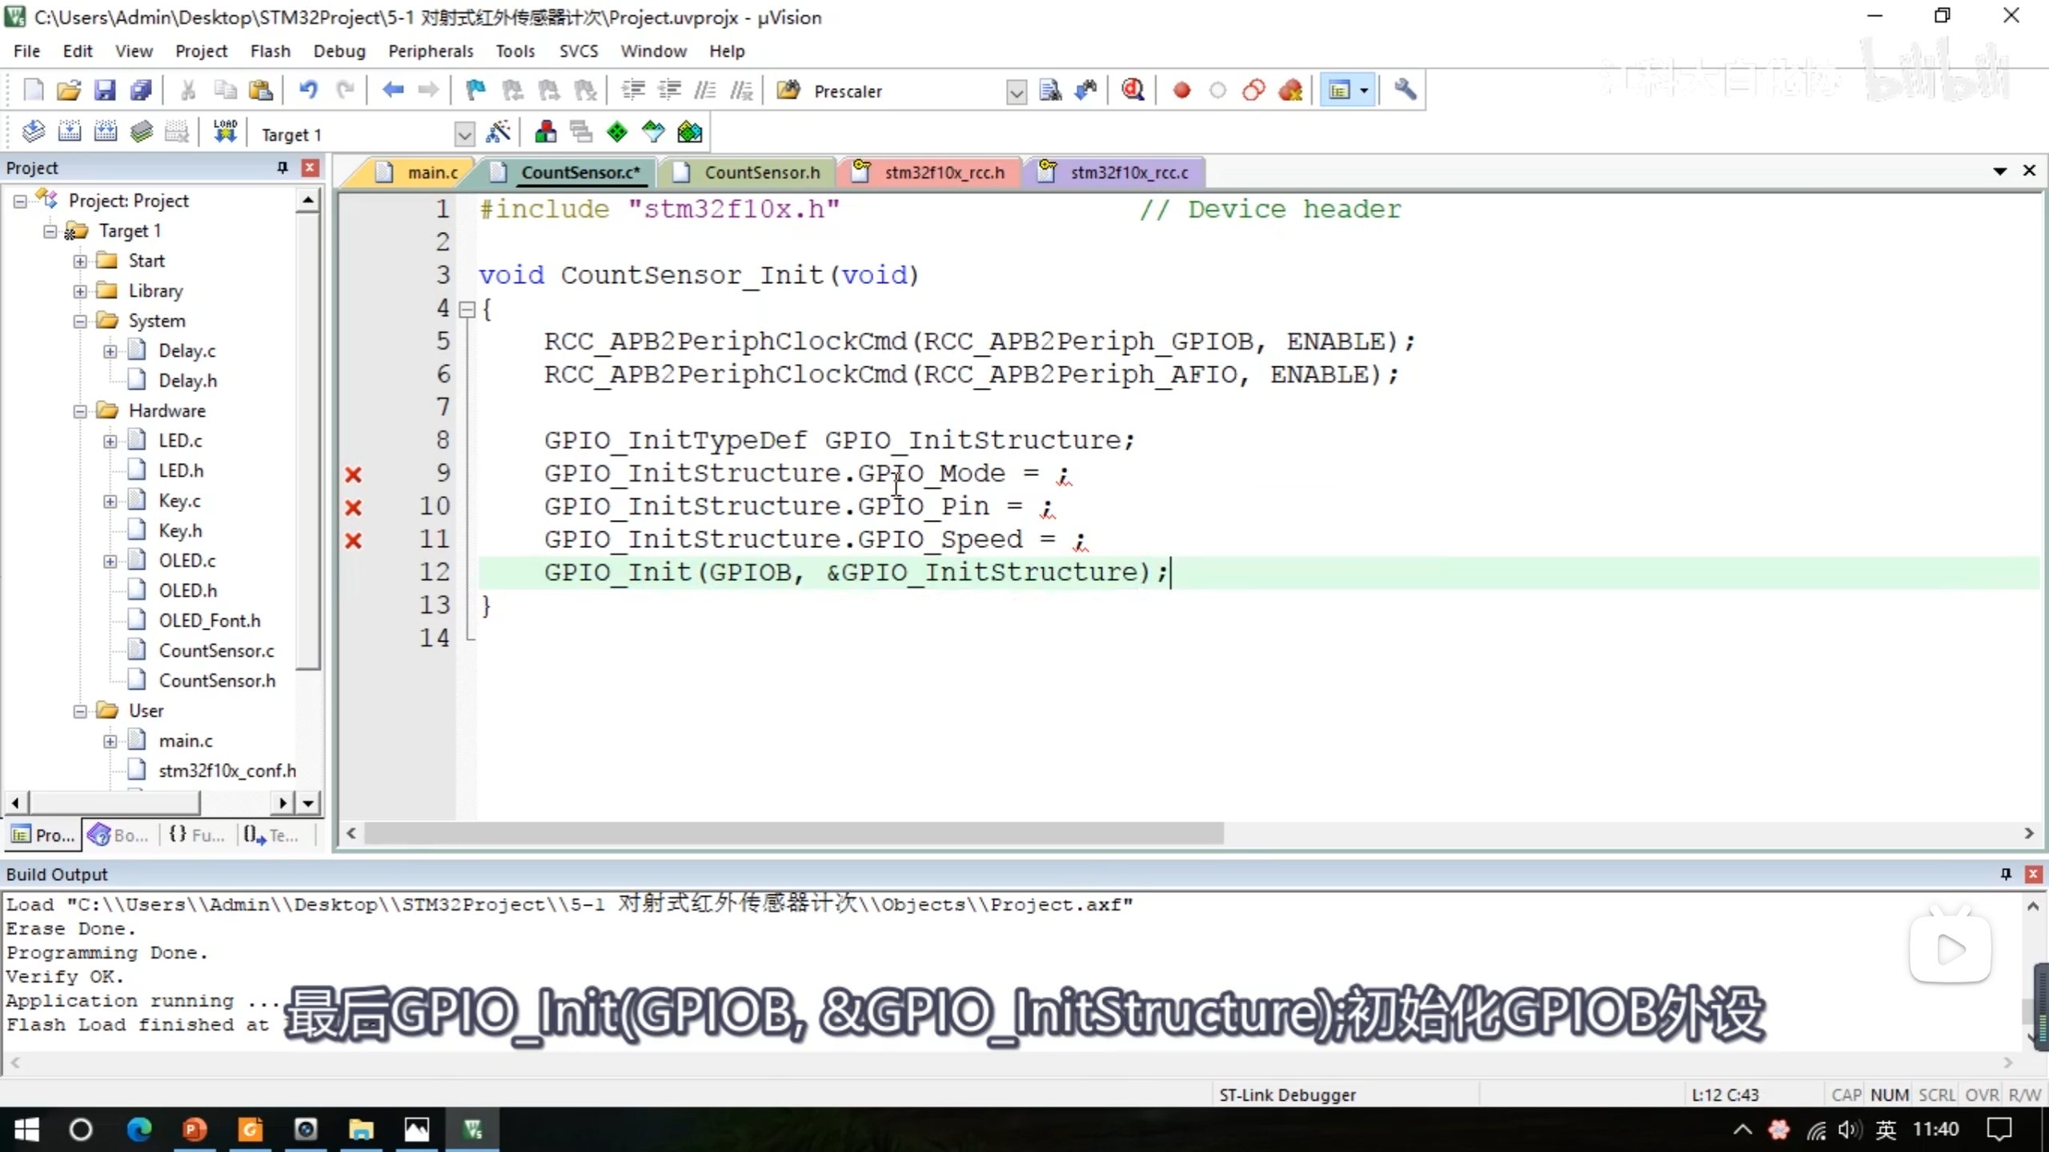Click the Undo toolbar icon
Image resolution: width=2049 pixels, height=1152 pixels.
click(x=308, y=90)
